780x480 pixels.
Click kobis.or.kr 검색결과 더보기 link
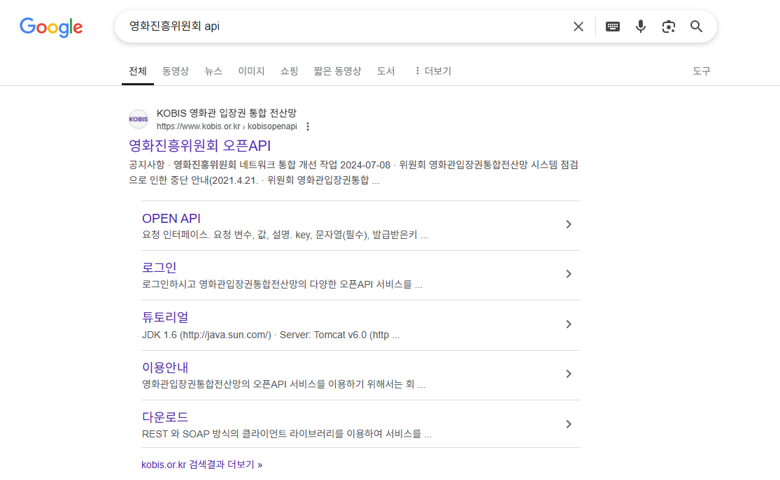(202, 465)
